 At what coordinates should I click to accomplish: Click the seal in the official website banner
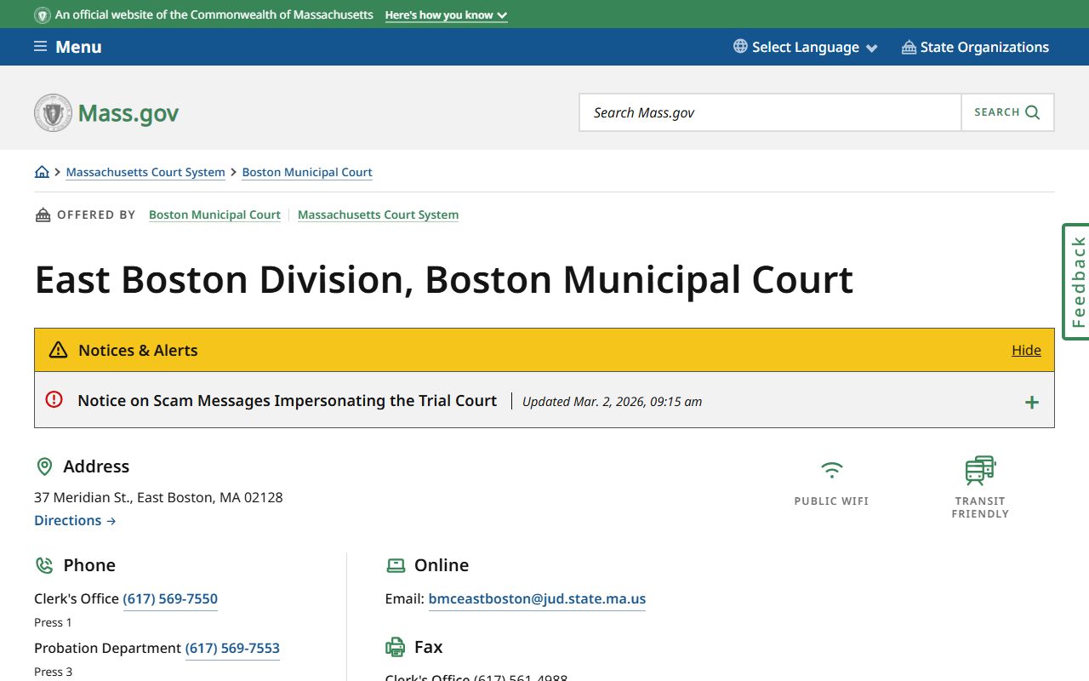pyautogui.click(x=42, y=14)
